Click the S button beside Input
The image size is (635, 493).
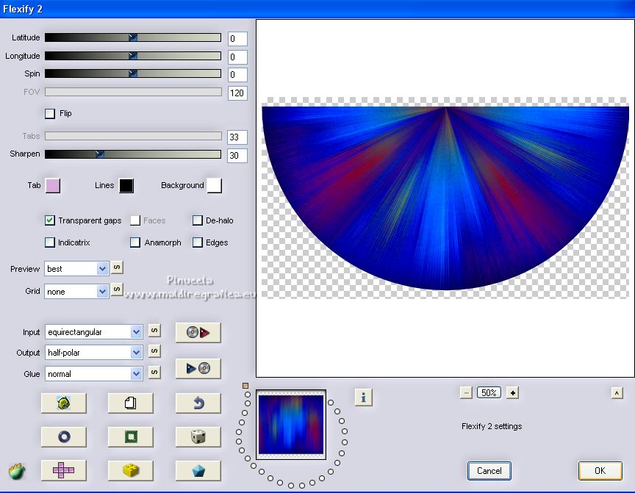pos(154,331)
